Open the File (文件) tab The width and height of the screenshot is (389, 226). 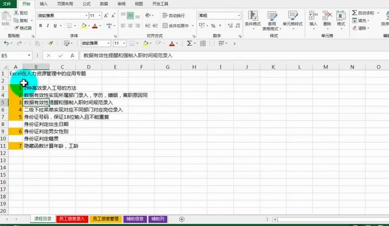pos(7,4)
